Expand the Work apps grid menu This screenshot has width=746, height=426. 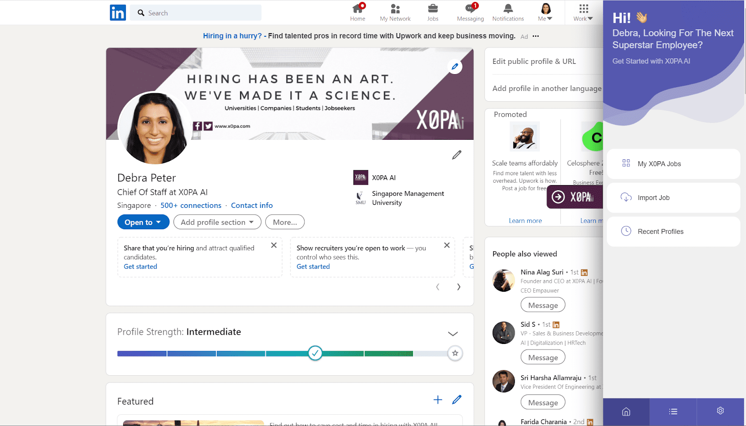coord(583,13)
